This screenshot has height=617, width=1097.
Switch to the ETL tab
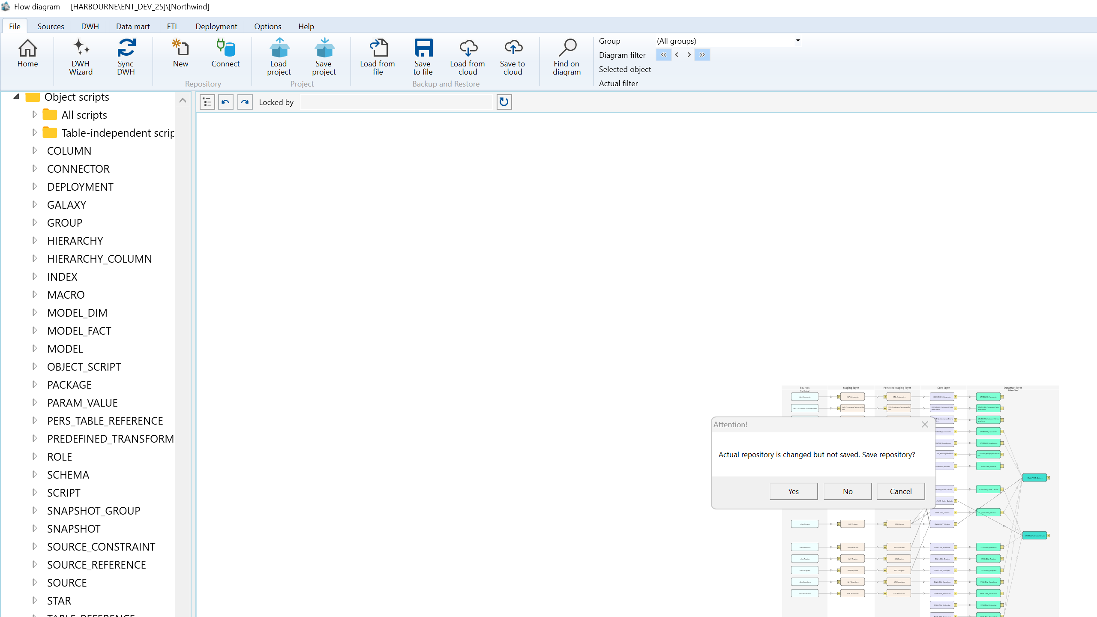click(173, 26)
